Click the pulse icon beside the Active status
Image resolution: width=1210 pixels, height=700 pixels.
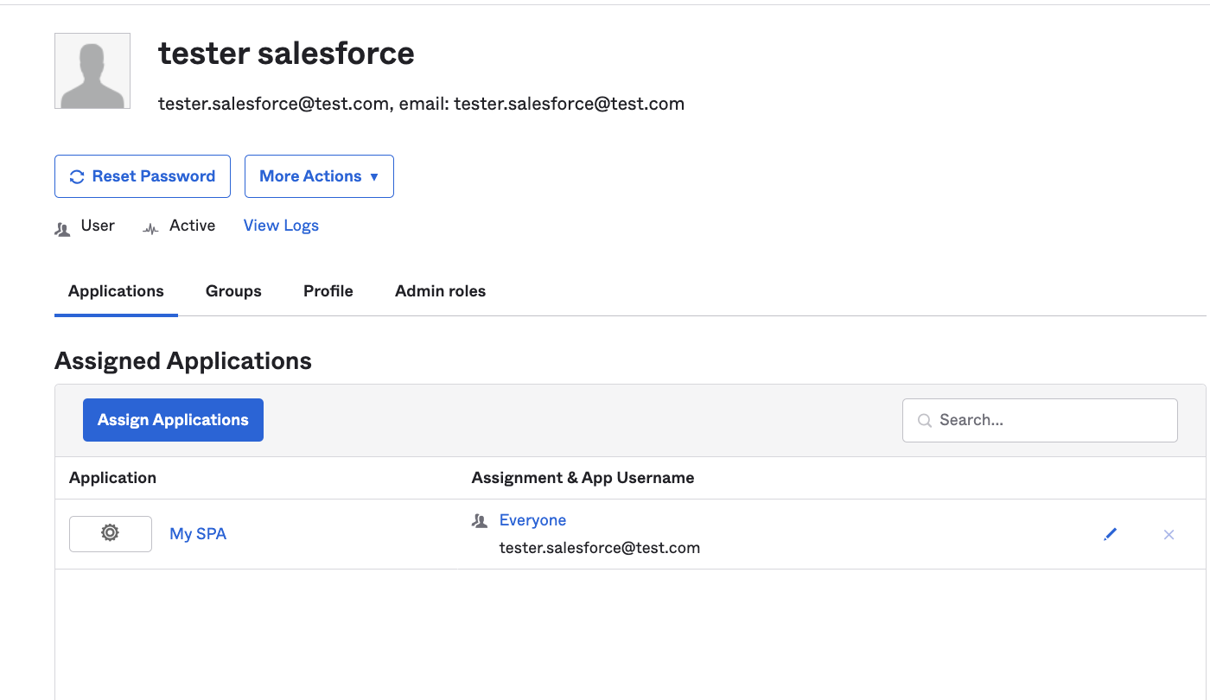click(150, 228)
